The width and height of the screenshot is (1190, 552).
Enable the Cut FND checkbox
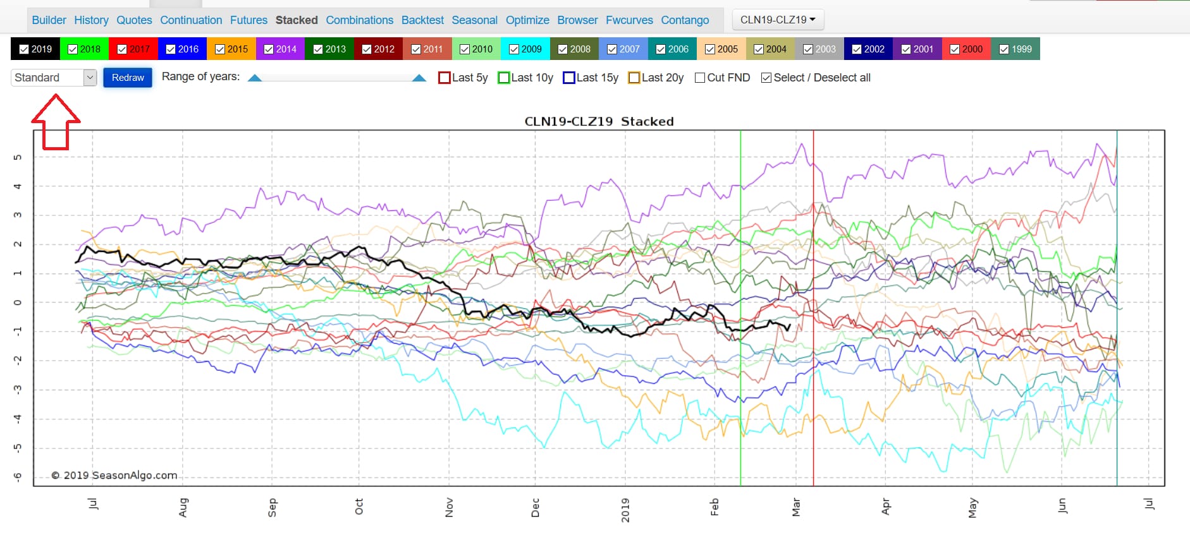pyautogui.click(x=700, y=78)
